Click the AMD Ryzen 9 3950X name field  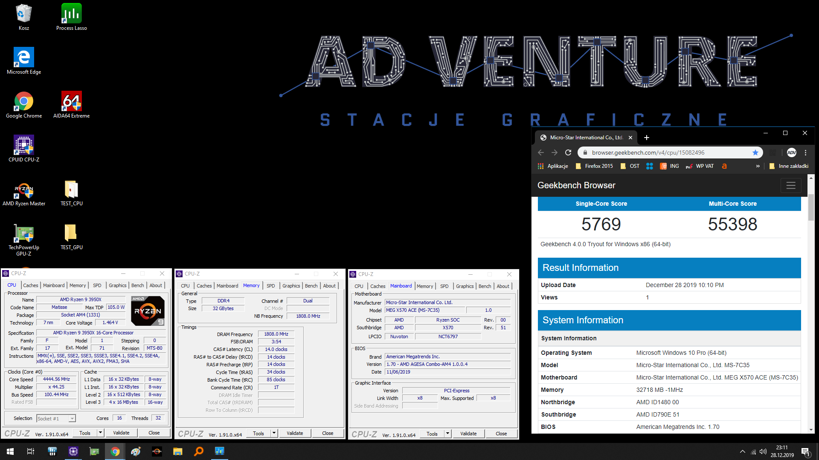[x=81, y=299]
